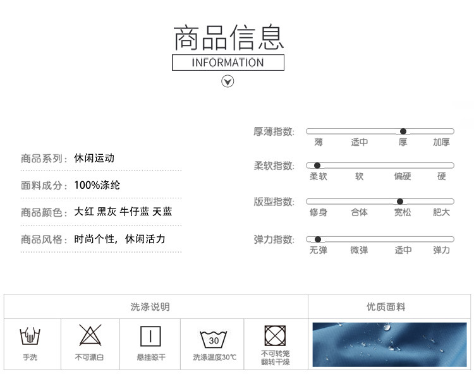Click the INFORMATION boxed label
The height and width of the screenshot is (391, 474).
(x=228, y=63)
